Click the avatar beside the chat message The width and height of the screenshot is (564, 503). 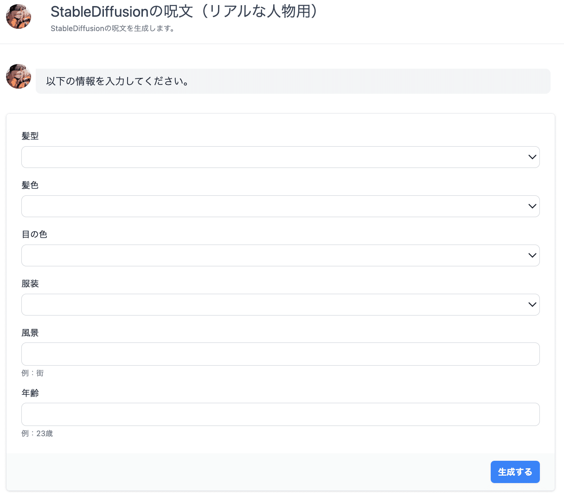(19, 77)
